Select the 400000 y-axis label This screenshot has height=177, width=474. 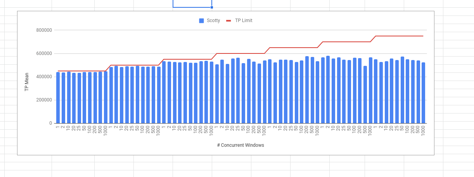click(44, 77)
